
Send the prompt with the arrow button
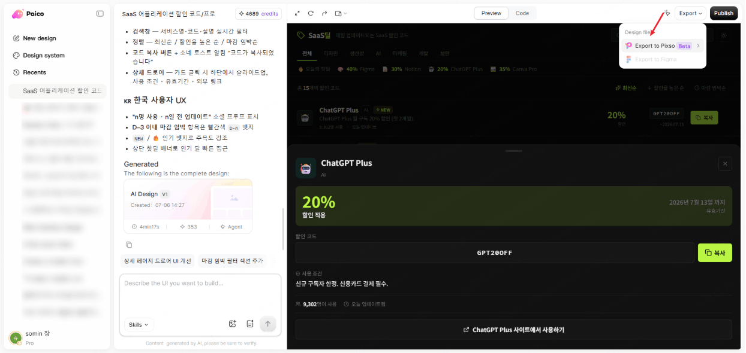268,324
